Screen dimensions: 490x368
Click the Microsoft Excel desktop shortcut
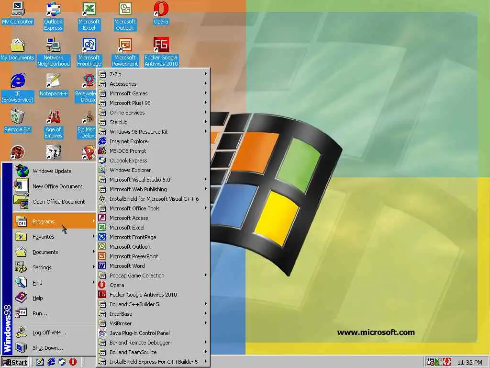[89, 16]
